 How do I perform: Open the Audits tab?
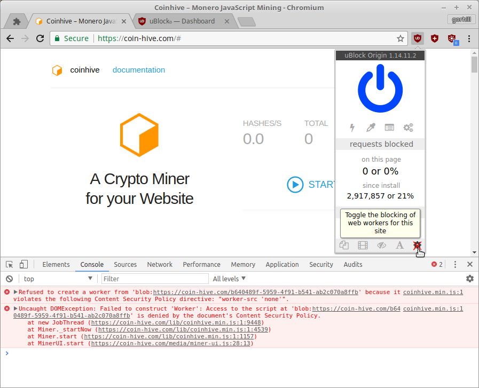click(x=353, y=264)
